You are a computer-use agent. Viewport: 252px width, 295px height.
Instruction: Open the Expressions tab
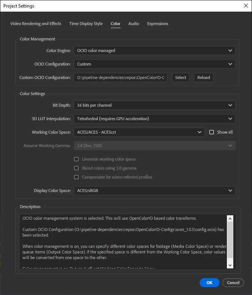(158, 24)
